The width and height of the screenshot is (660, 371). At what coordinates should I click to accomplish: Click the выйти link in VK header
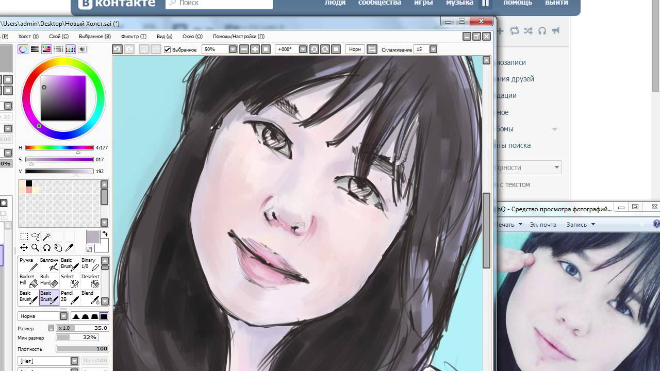[x=557, y=3]
